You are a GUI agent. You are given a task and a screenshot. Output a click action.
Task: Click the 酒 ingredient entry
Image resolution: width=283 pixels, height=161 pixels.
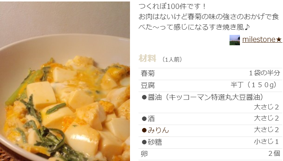click(x=151, y=119)
